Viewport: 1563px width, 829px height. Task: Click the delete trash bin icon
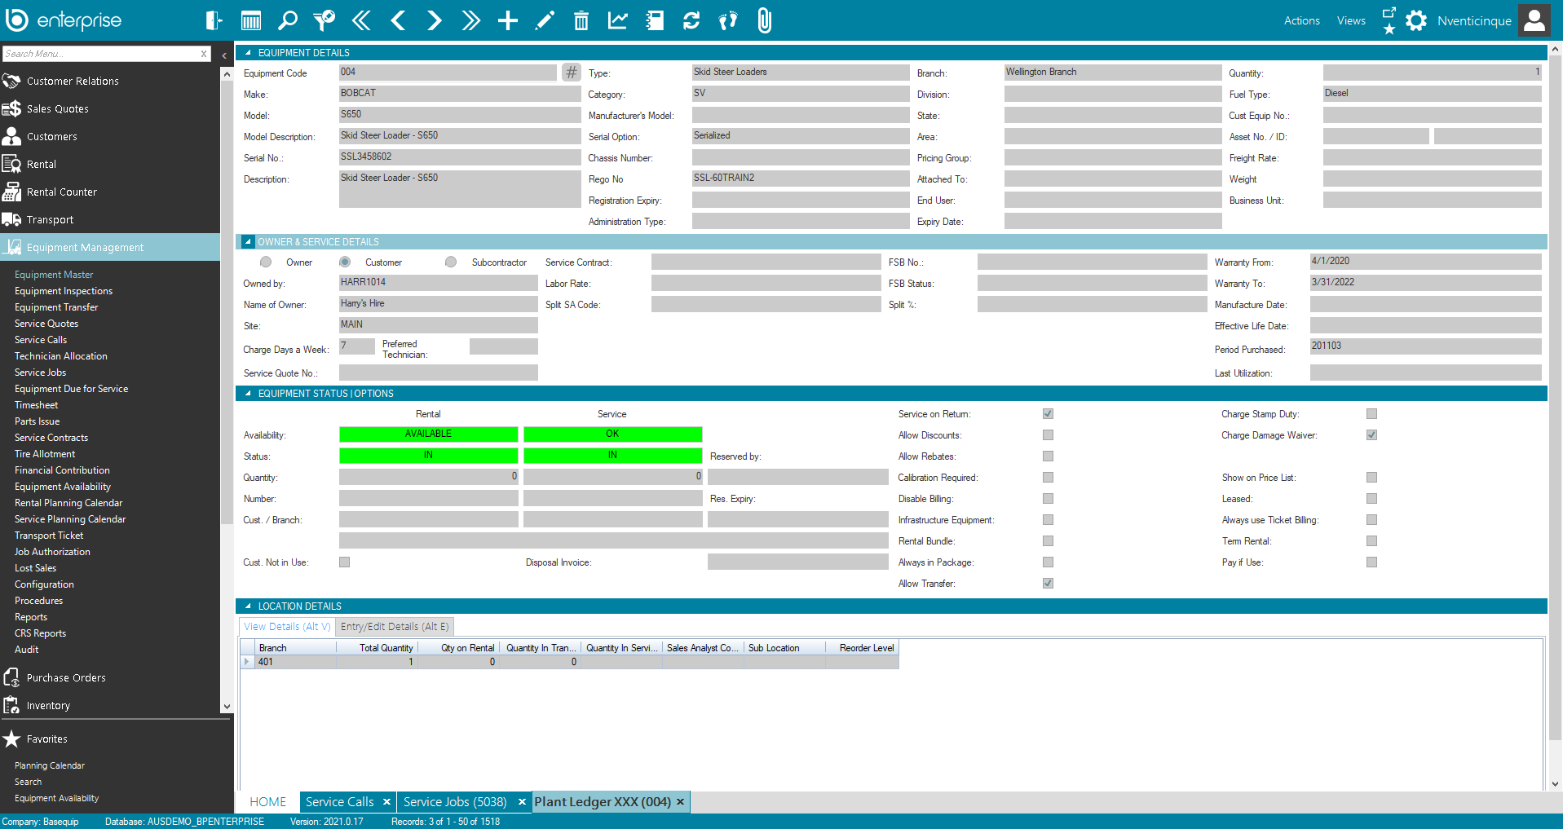tap(581, 20)
